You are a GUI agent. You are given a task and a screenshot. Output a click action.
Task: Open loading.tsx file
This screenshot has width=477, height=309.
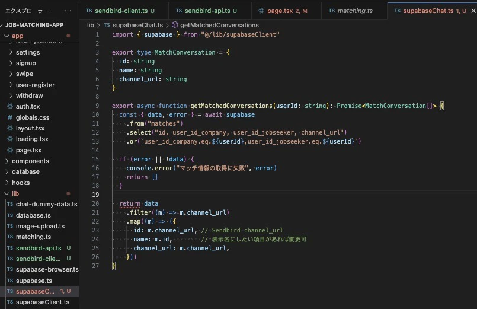coord(32,139)
